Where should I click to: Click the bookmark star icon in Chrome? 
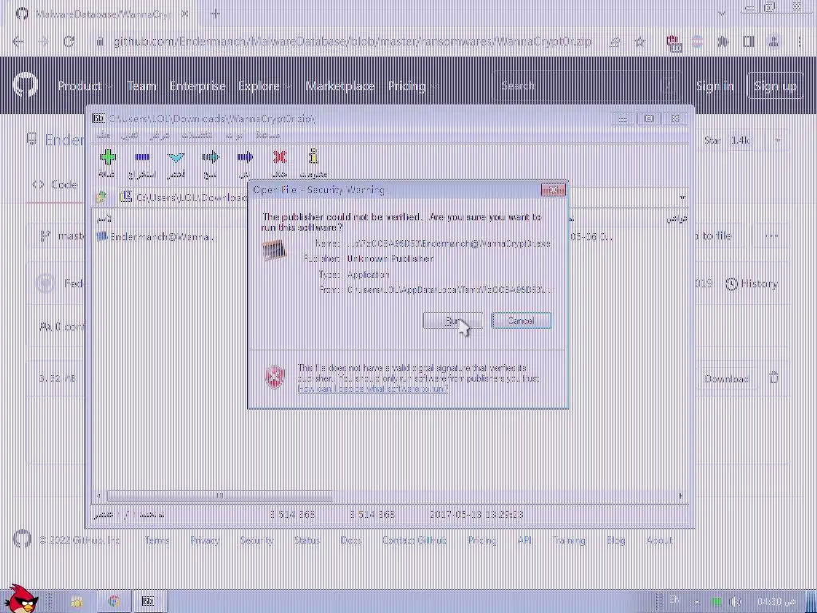click(x=641, y=42)
